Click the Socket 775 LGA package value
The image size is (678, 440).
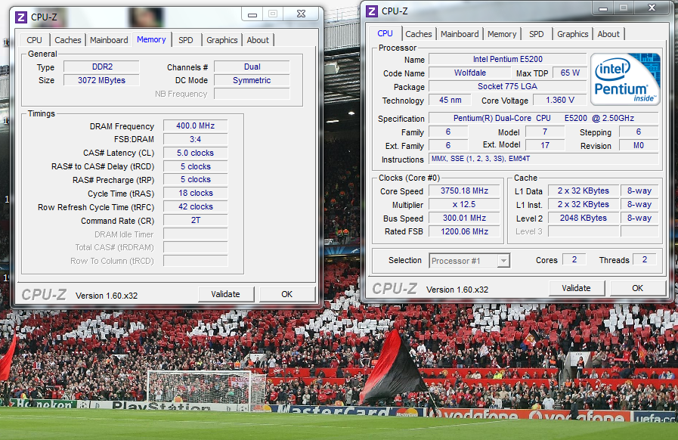coord(508,86)
